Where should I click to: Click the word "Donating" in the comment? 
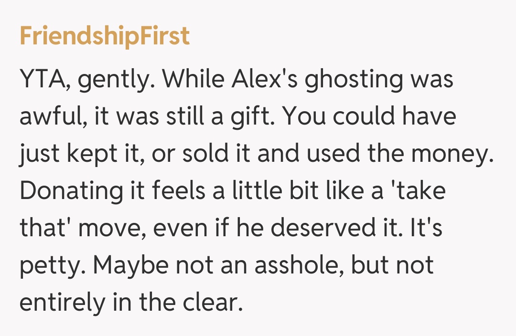coord(72,192)
